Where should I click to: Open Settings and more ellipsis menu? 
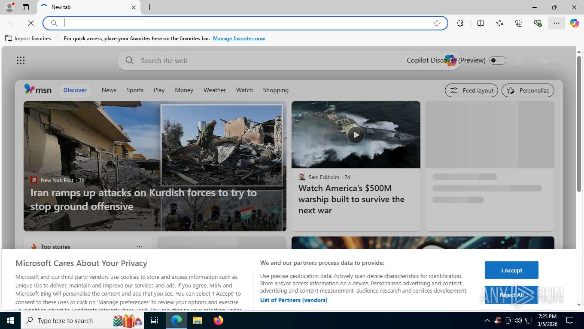click(x=557, y=23)
